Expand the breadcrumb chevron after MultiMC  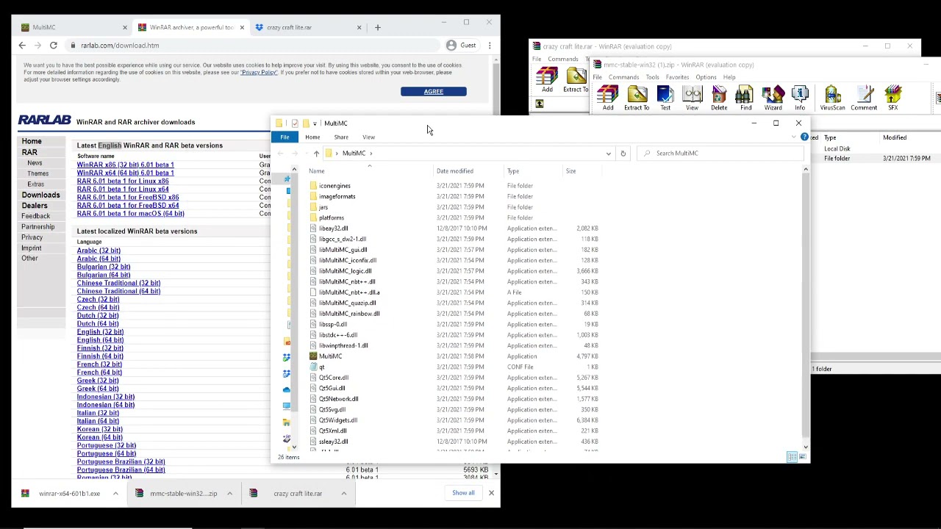coord(371,154)
